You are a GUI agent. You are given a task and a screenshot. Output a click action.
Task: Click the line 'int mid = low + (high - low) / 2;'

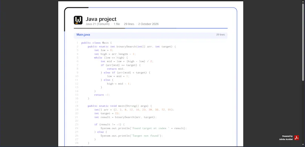click(x=127, y=62)
